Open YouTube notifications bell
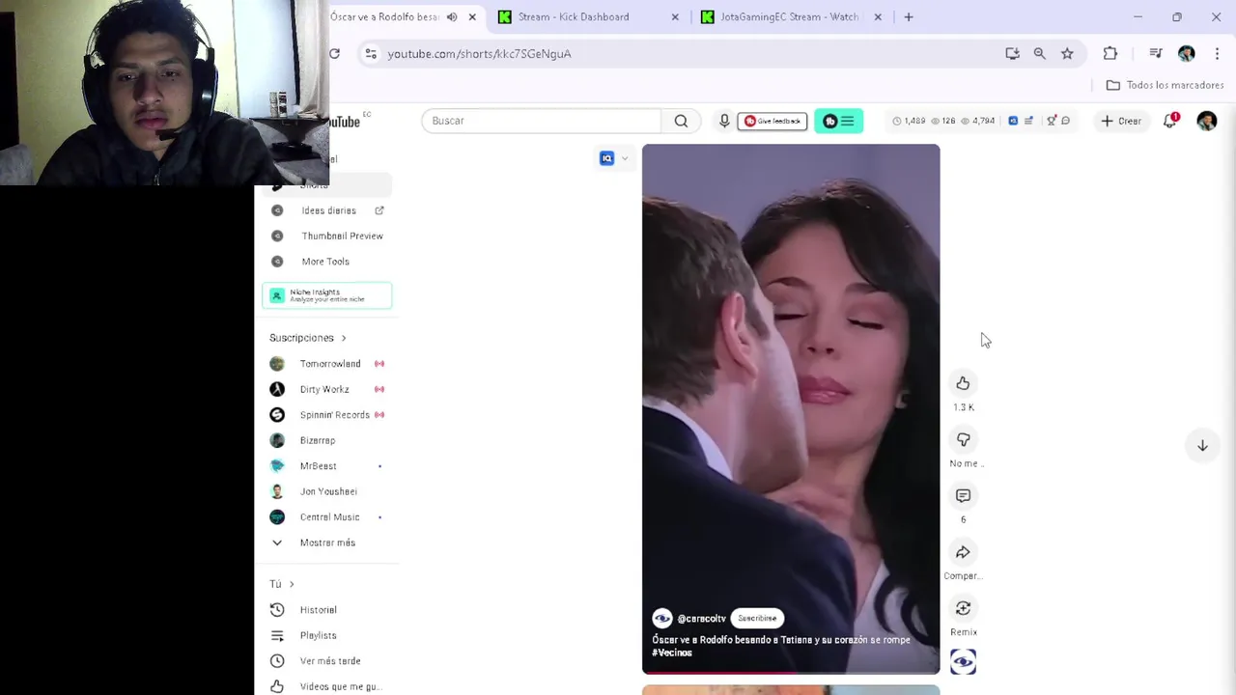 point(1170,121)
